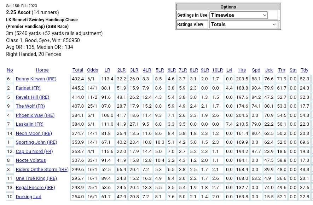Sort by the Tdy column header
This screenshot has height=205, width=313.
coord(304,70)
